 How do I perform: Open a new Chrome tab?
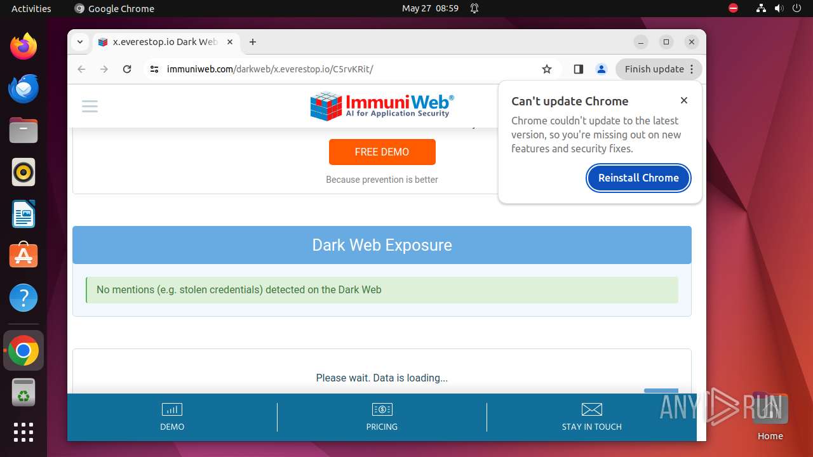click(x=253, y=42)
